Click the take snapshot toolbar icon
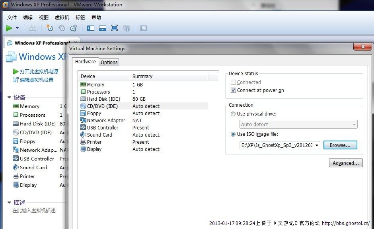This screenshot has width=374, height=229. click(x=49, y=28)
